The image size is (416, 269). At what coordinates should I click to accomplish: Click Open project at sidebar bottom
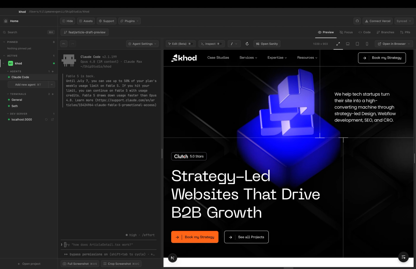[x=29, y=264]
